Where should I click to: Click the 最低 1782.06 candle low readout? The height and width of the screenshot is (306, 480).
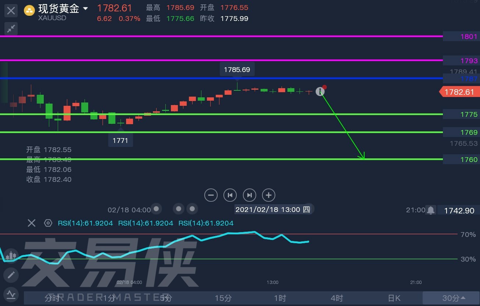49,169
